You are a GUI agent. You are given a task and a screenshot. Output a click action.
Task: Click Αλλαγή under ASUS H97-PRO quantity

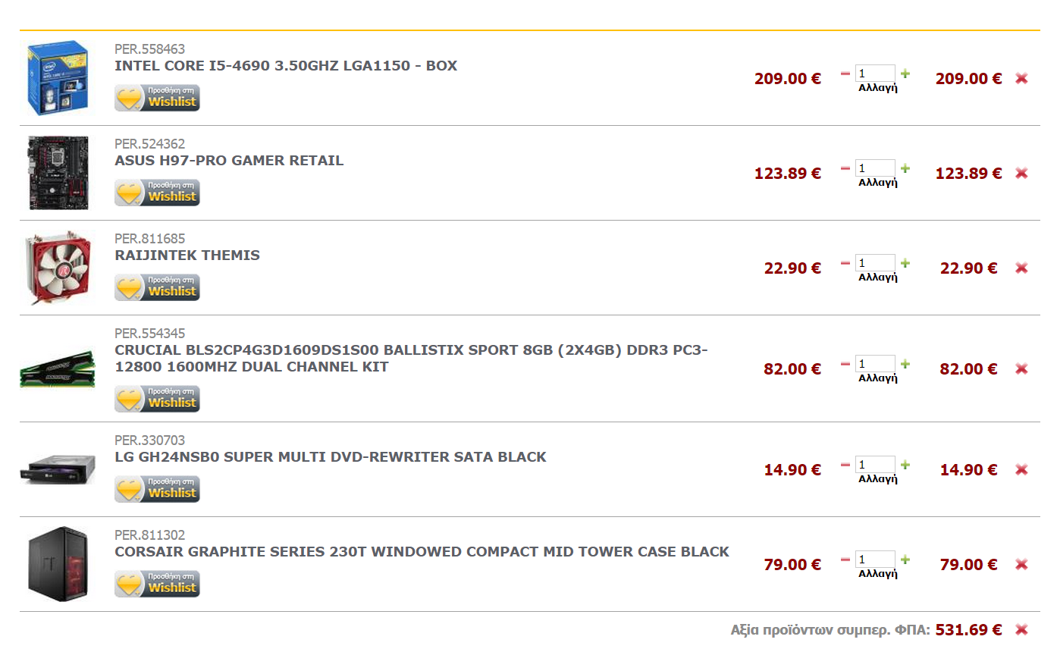coord(878,182)
